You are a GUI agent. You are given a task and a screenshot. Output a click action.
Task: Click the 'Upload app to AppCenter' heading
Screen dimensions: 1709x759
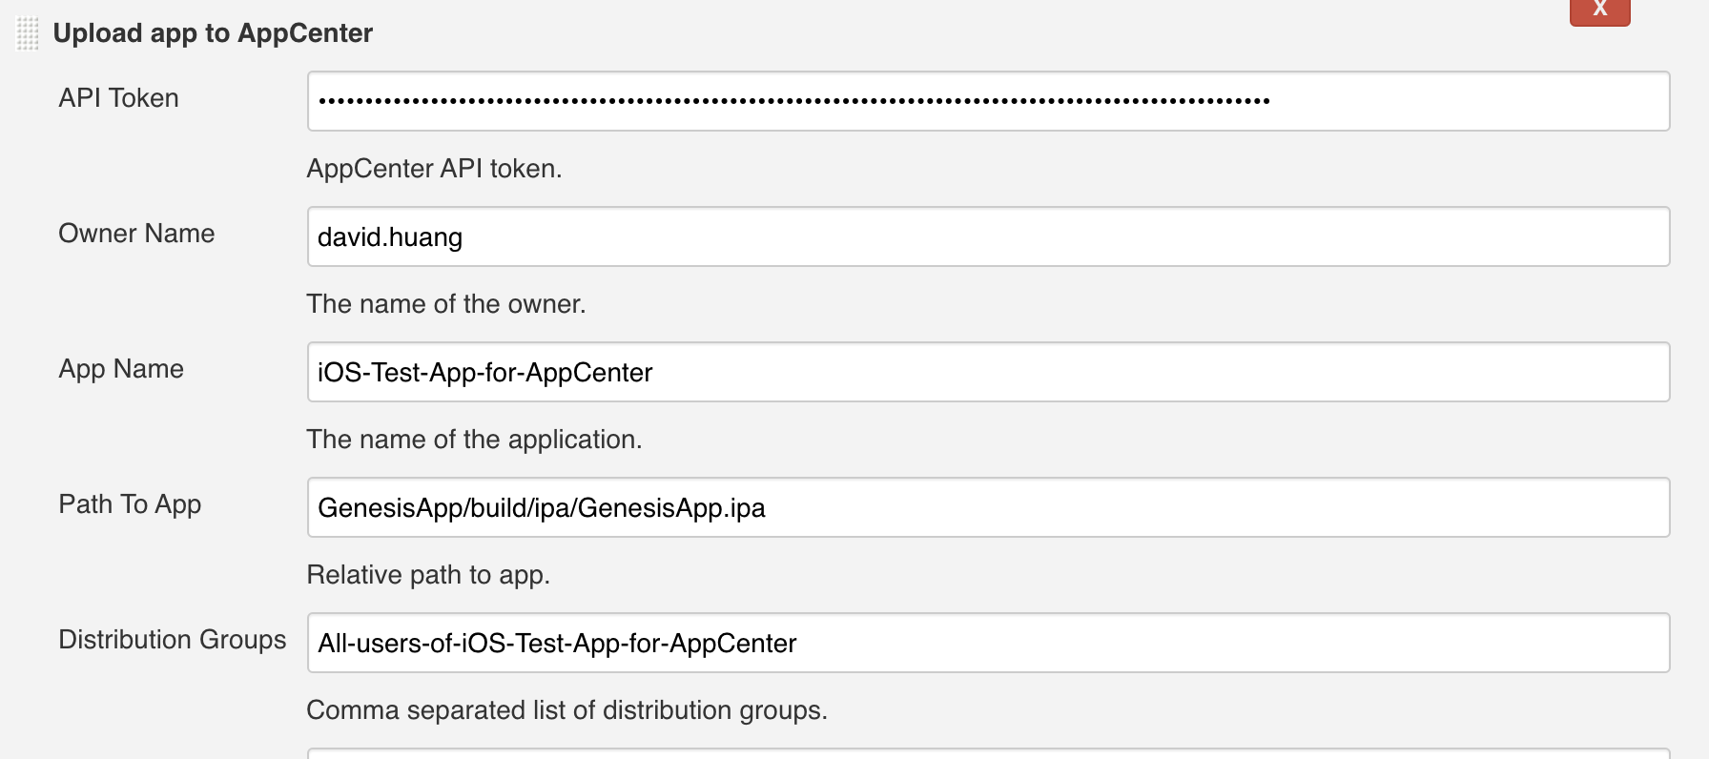213,33
